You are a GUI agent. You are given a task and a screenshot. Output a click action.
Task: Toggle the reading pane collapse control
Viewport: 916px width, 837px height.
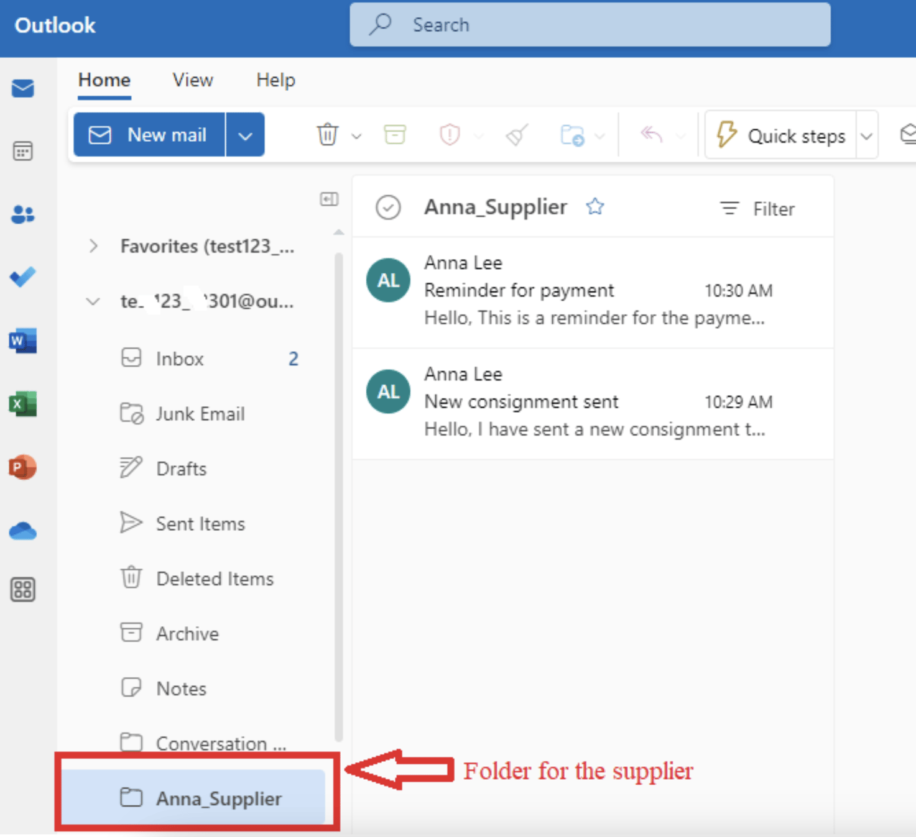329,199
